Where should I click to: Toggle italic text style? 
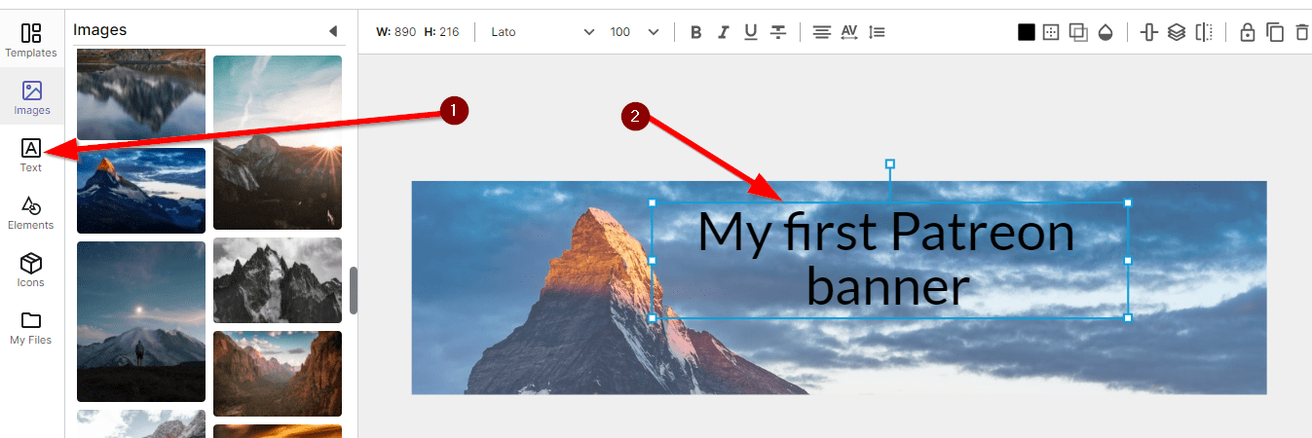723,32
